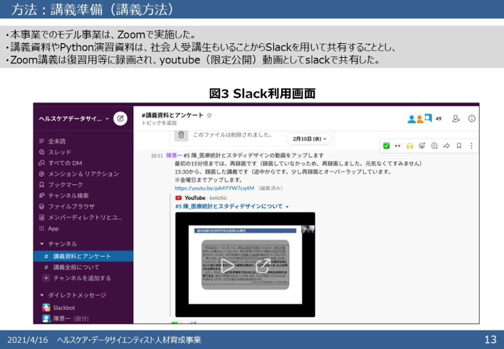Play the embedded YouTube video
Image resolution: width=504 pixels, height=349 pixels.
(227, 266)
